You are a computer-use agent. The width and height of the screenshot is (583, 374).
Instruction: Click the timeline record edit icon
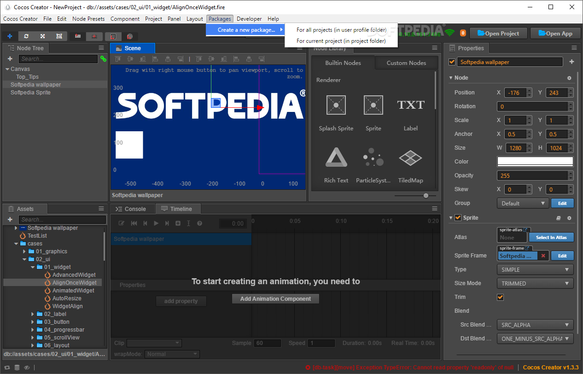[122, 223]
